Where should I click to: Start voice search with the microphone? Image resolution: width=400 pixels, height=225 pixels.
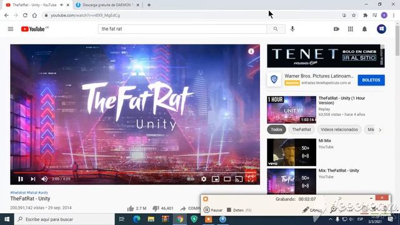tap(292, 29)
